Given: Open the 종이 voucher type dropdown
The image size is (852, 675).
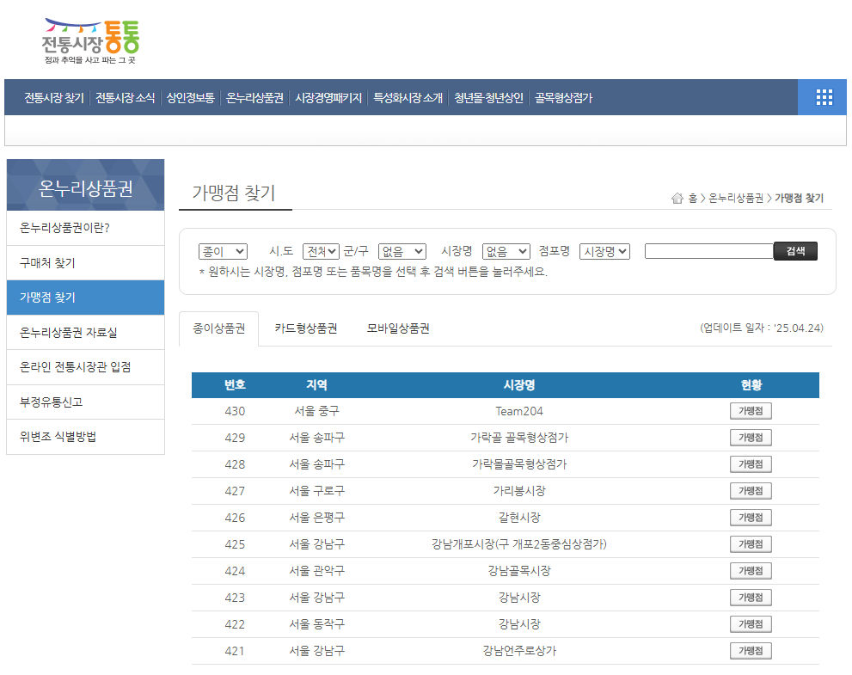Looking at the screenshot, I should click(223, 252).
